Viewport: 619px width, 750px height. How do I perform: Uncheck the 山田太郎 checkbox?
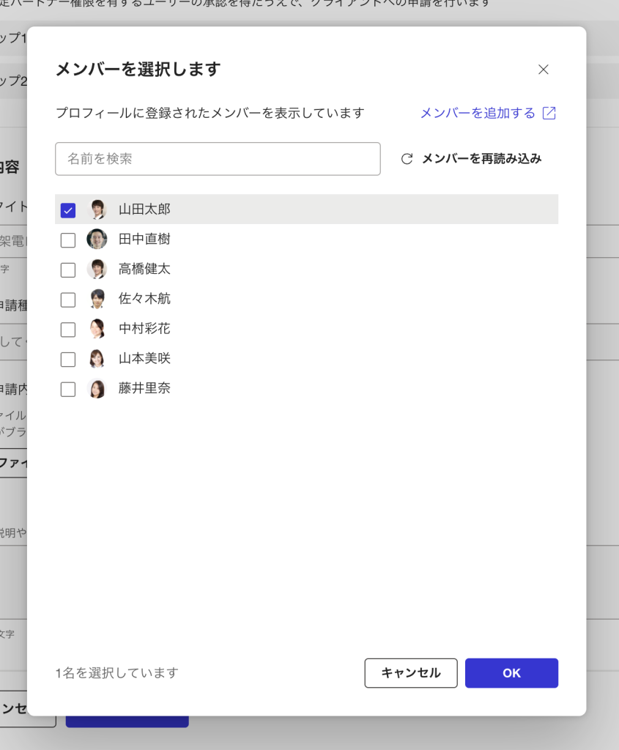click(x=68, y=210)
